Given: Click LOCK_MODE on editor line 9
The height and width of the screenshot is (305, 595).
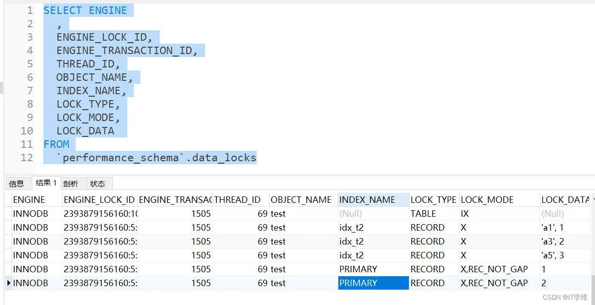Looking at the screenshot, I should (x=85, y=118).
